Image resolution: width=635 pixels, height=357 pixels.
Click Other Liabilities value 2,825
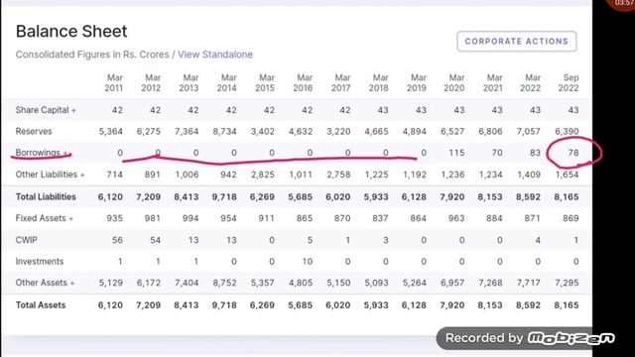pos(263,175)
